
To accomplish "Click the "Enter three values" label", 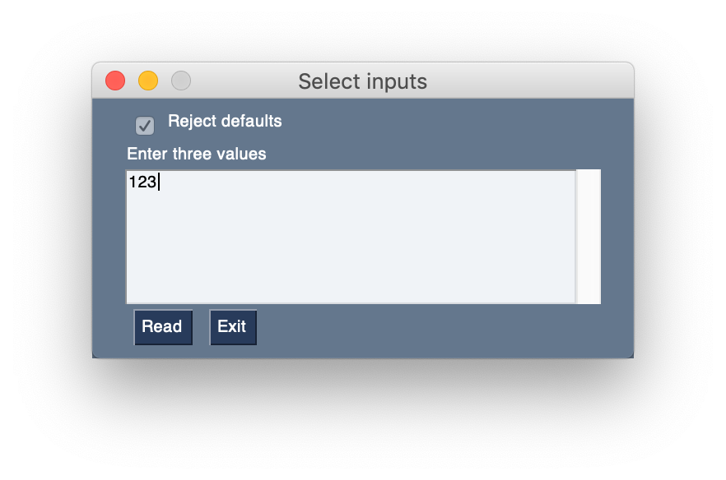I will (196, 154).
